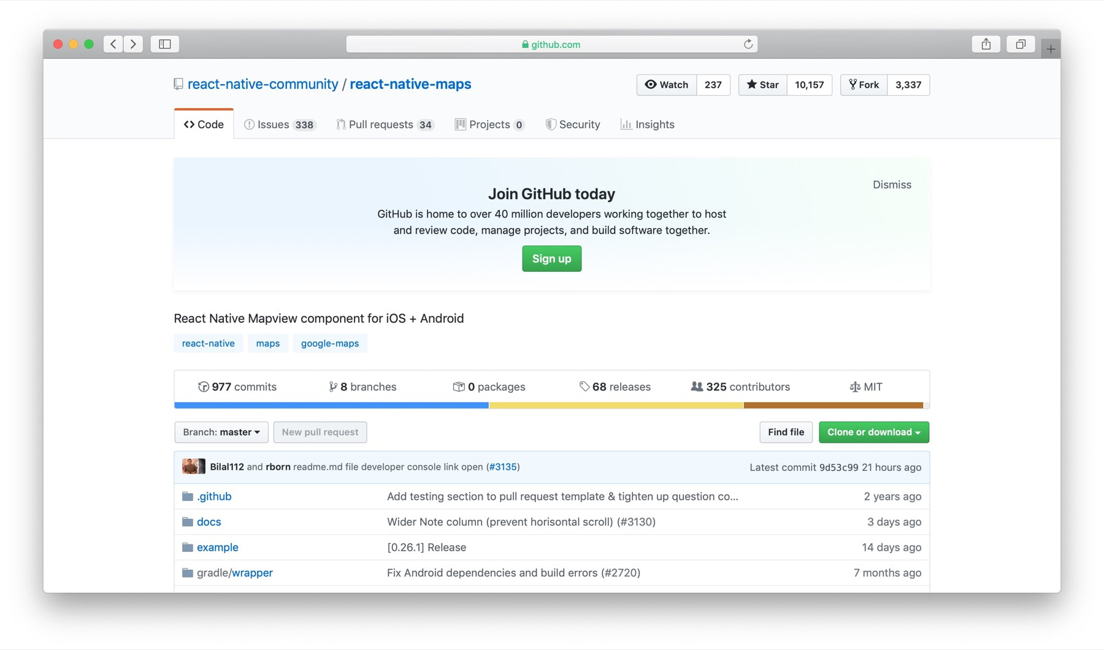Open a new tab with the plus icon

pos(1051,48)
